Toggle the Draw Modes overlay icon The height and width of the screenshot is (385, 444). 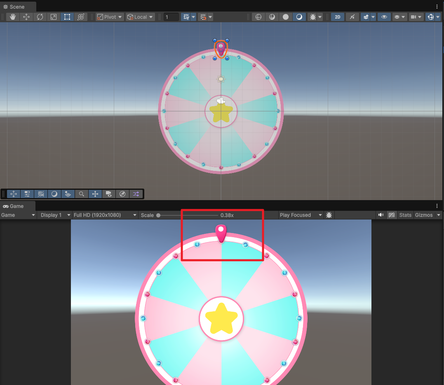coord(54,194)
